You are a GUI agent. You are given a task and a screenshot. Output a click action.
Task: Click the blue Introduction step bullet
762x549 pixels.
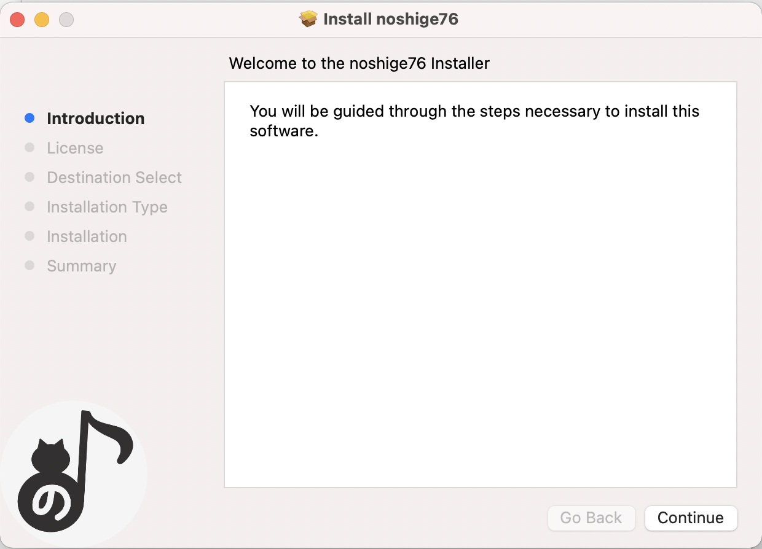click(x=29, y=118)
